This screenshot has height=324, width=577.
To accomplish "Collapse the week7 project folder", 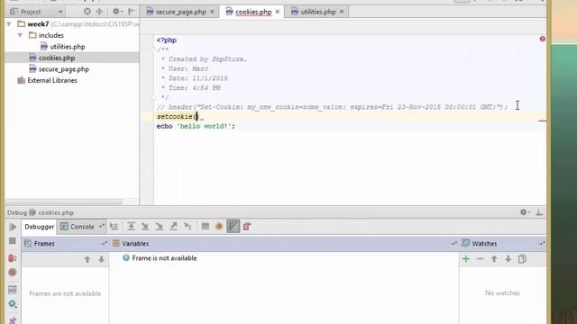I will pos(9,24).
